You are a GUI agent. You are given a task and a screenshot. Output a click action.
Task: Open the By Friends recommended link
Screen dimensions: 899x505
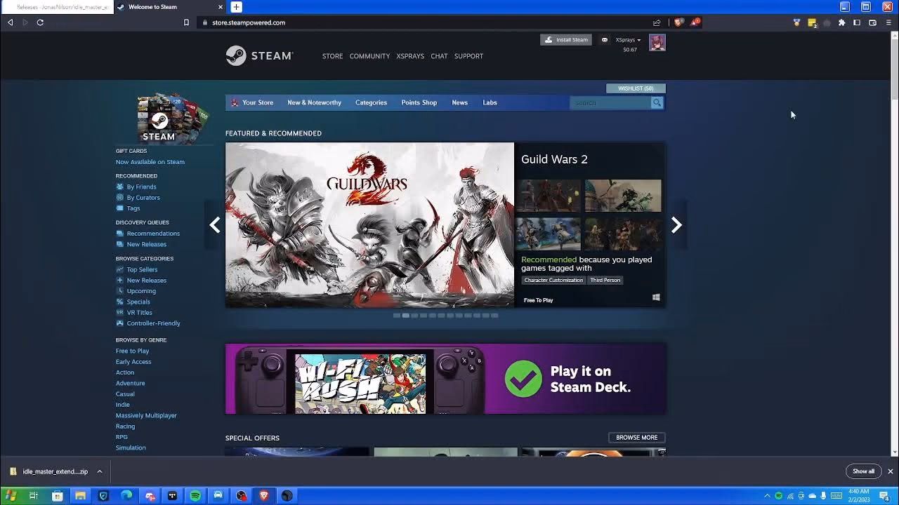[141, 187]
